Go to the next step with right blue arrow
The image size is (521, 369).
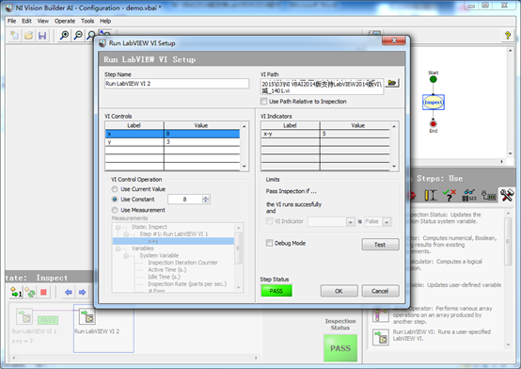pyautogui.click(x=82, y=293)
